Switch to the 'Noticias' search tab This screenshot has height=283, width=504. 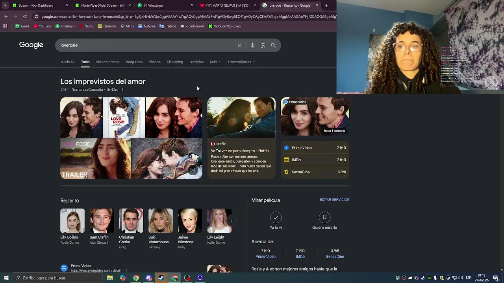coord(196,62)
